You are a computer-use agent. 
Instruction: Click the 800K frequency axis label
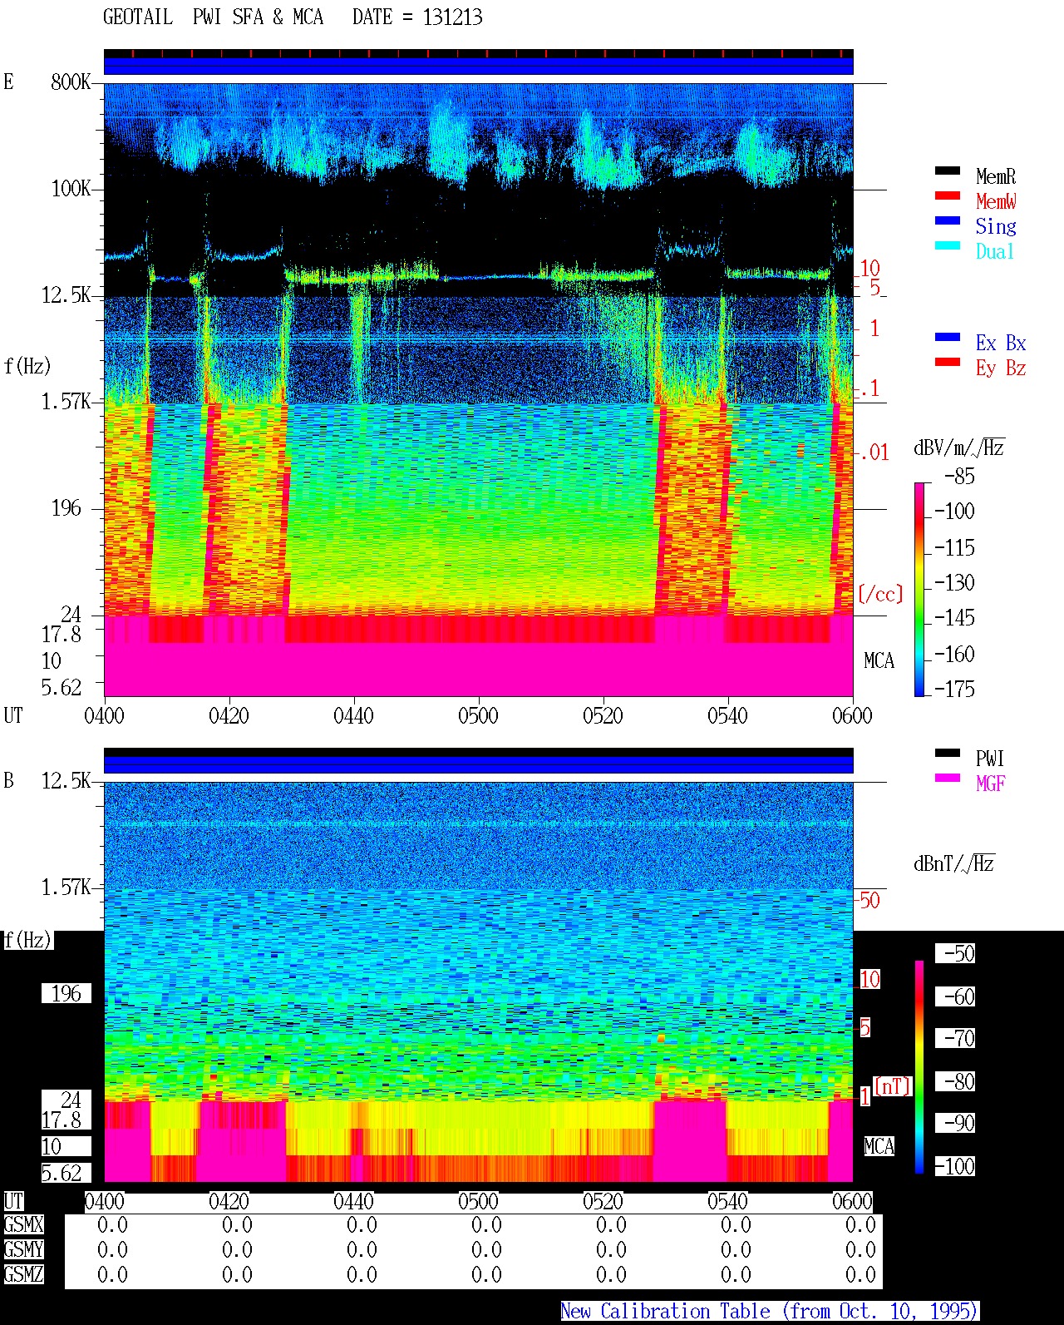pyautogui.click(x=71, y=82)
